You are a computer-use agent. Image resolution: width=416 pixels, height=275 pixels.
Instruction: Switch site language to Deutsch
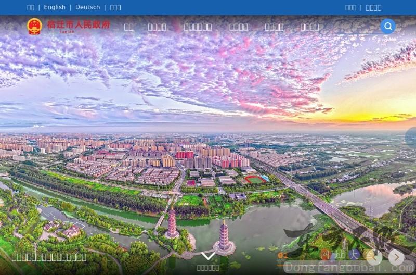click(87, 7)
